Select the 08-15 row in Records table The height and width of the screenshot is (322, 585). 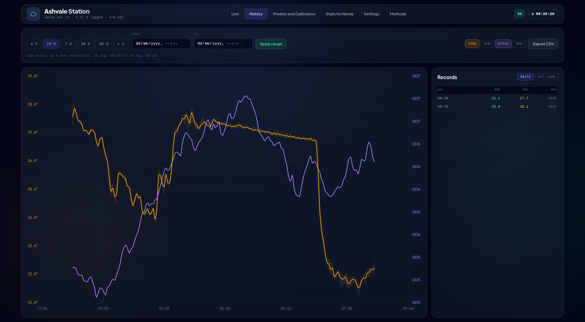pyautogui.click(x=497, y=107)
